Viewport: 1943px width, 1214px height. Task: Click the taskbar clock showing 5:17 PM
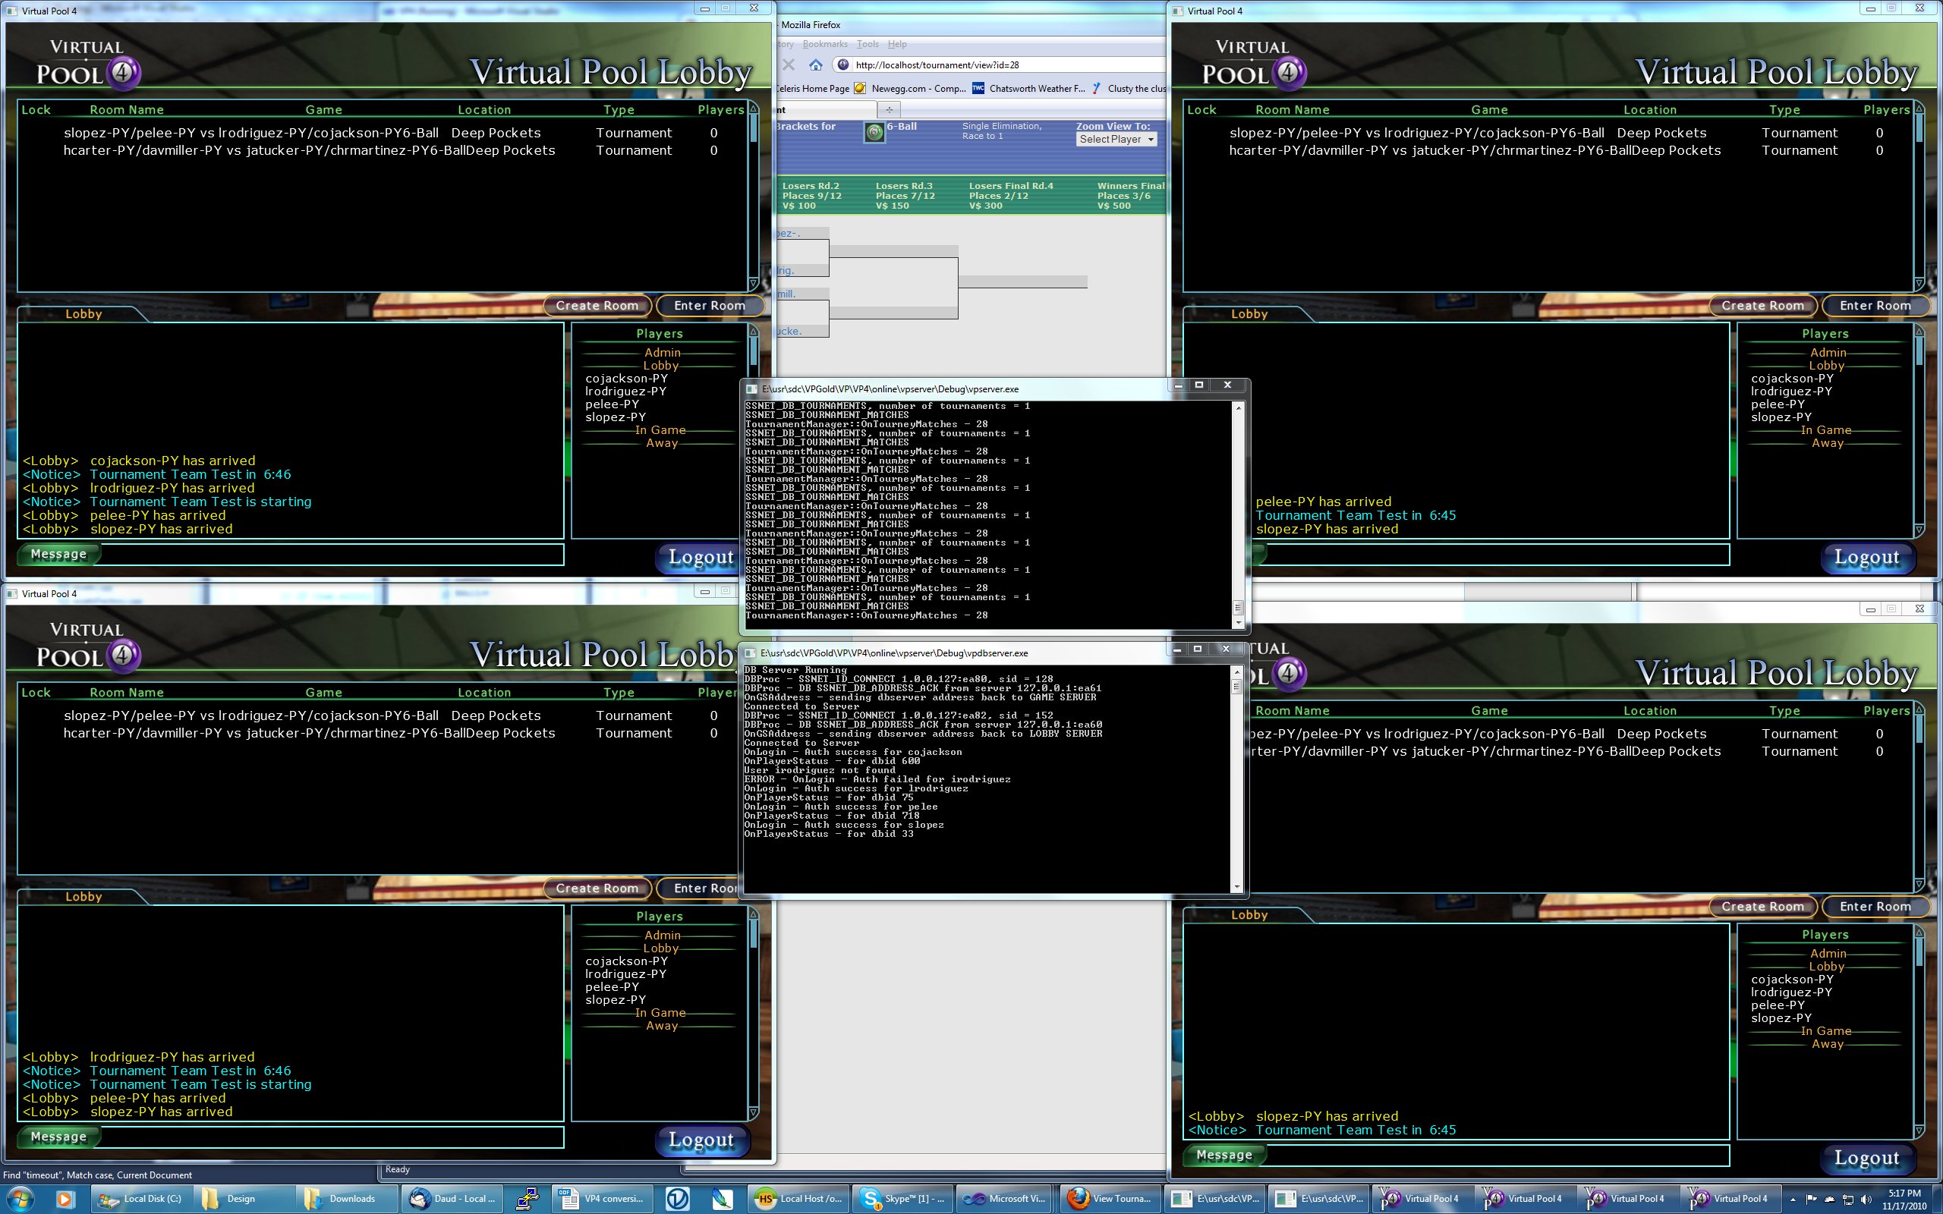click(x=1904, y=1199)
